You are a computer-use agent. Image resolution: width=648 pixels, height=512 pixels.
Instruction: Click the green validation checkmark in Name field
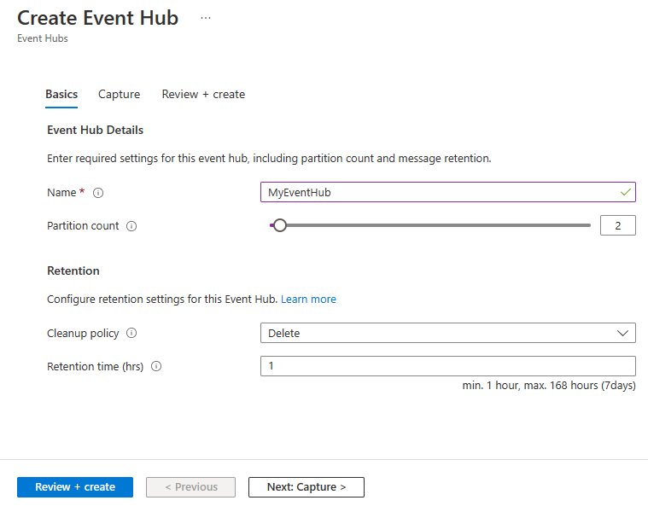pyautogui.click(x=626, y=192)
